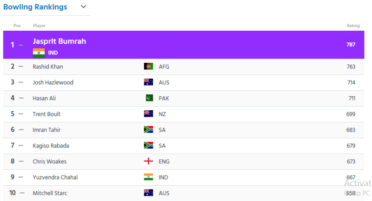Click the India flag under Jasprit Bumrah

coord(39,53)
